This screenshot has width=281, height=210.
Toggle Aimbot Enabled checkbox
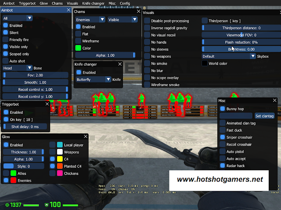click(x=6, y=25)
